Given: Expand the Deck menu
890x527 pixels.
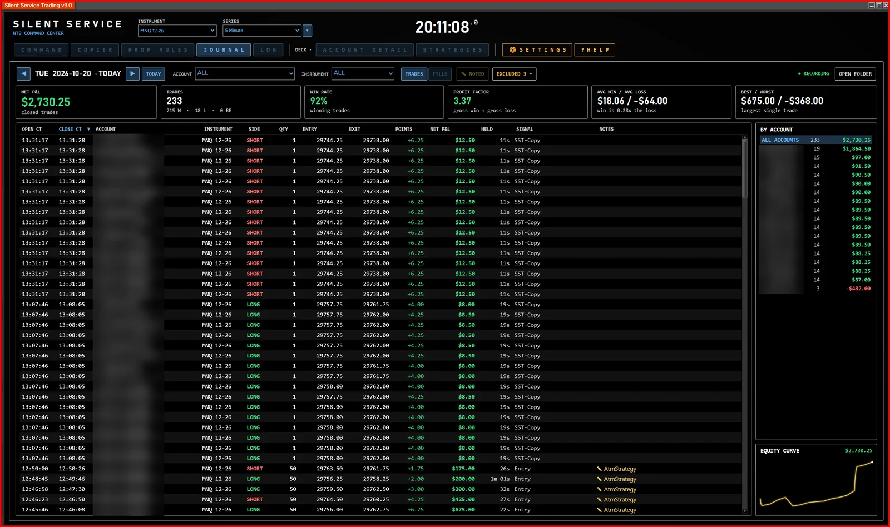Looking at the screenshot, I should coord(303,50).
